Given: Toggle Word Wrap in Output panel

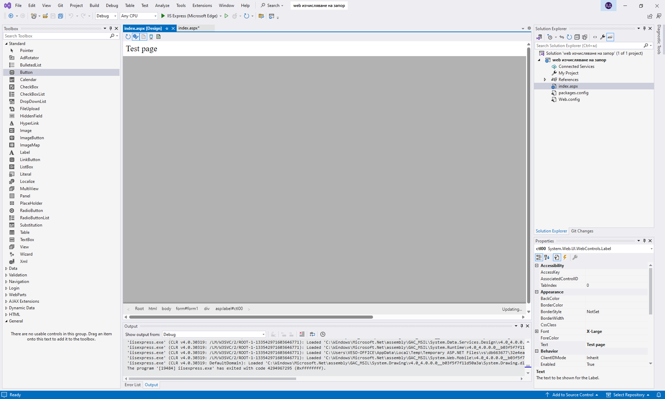Looking at the screenshot, I should coord(312,334).
